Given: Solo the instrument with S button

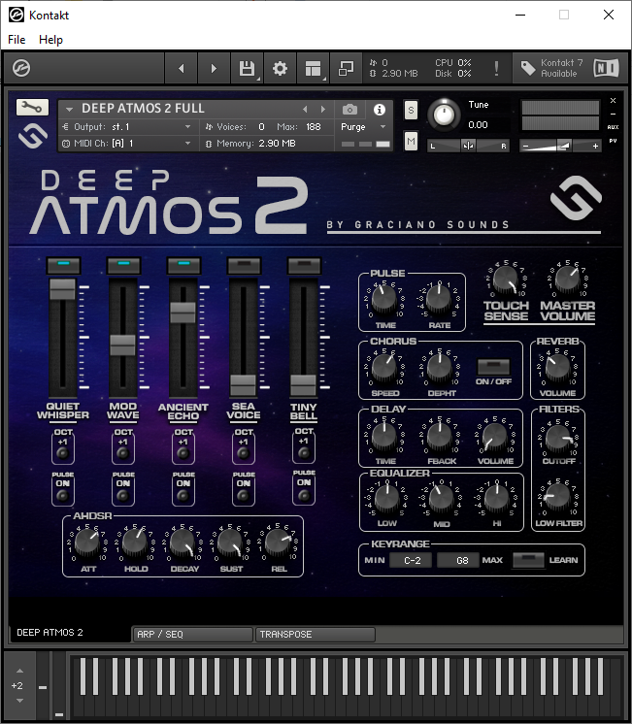Looking at the screenshot, I should (x=411, y=111).
